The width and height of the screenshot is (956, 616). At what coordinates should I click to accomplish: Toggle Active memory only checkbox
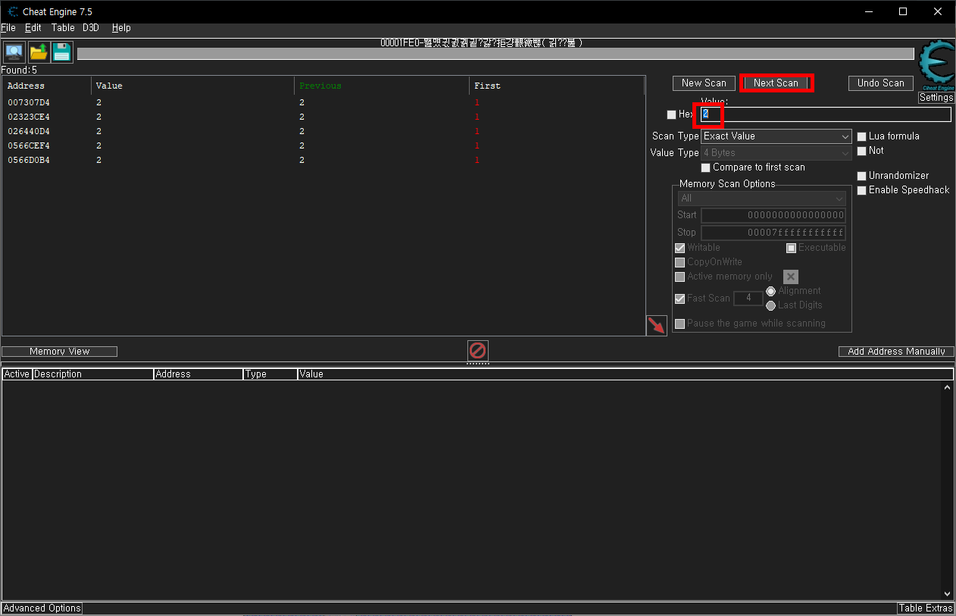point(680,277)
